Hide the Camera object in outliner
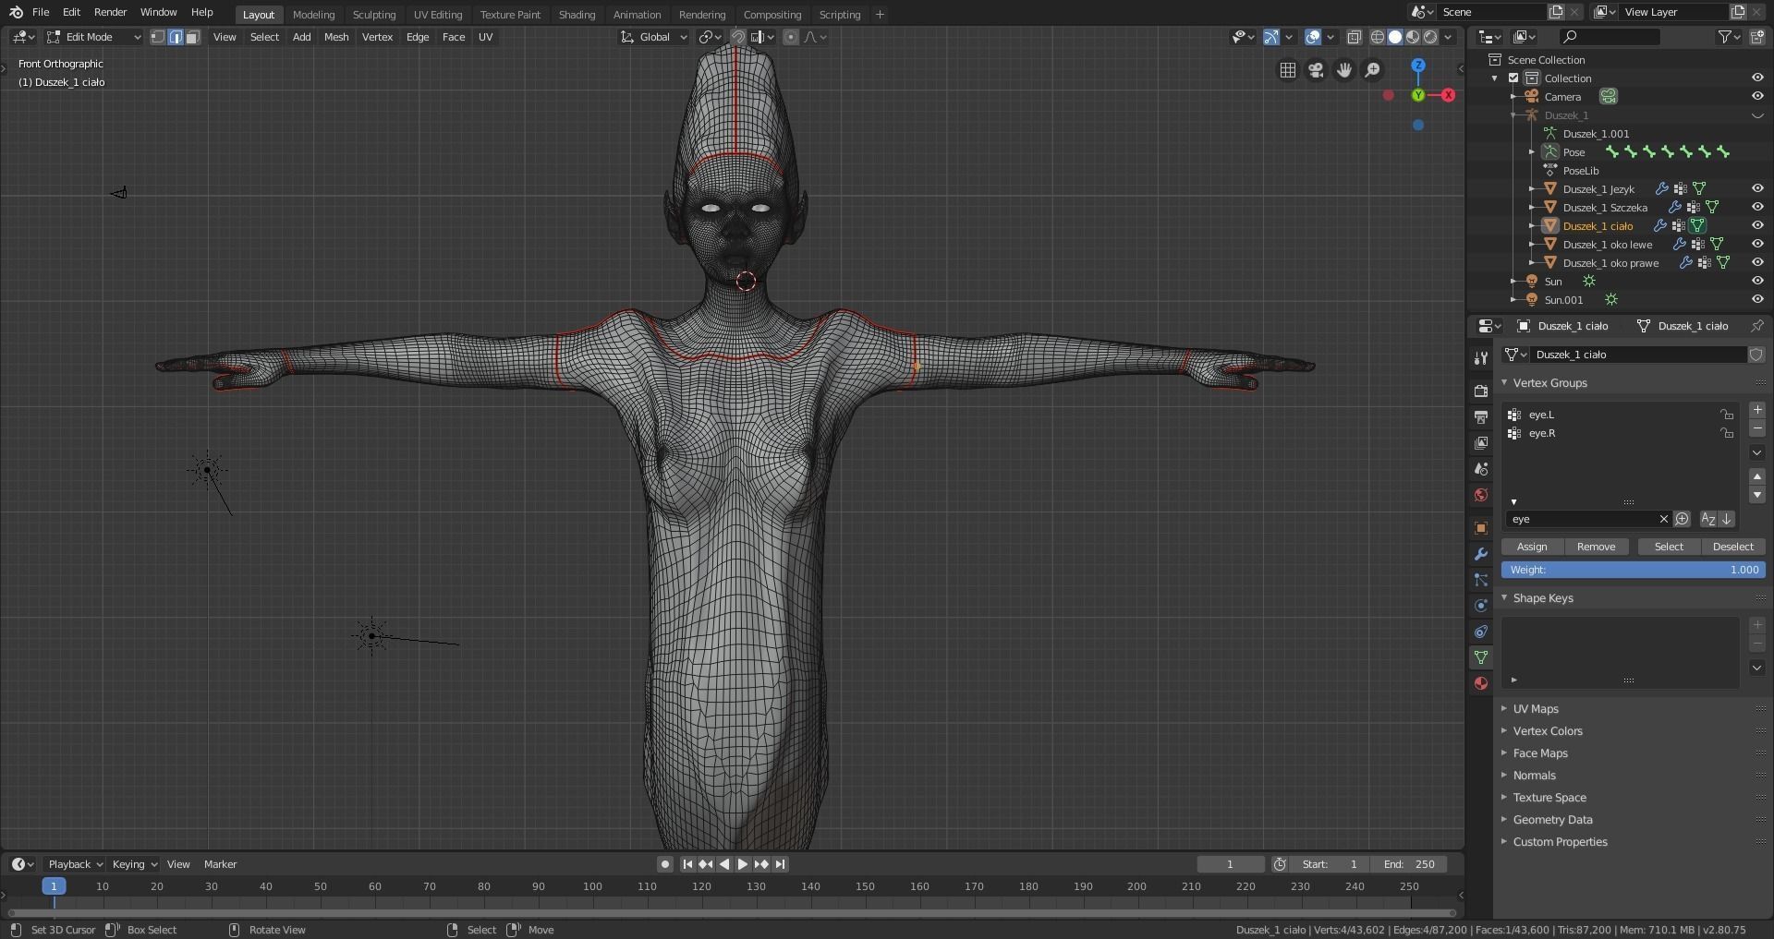 click(x=1757, y=97)
